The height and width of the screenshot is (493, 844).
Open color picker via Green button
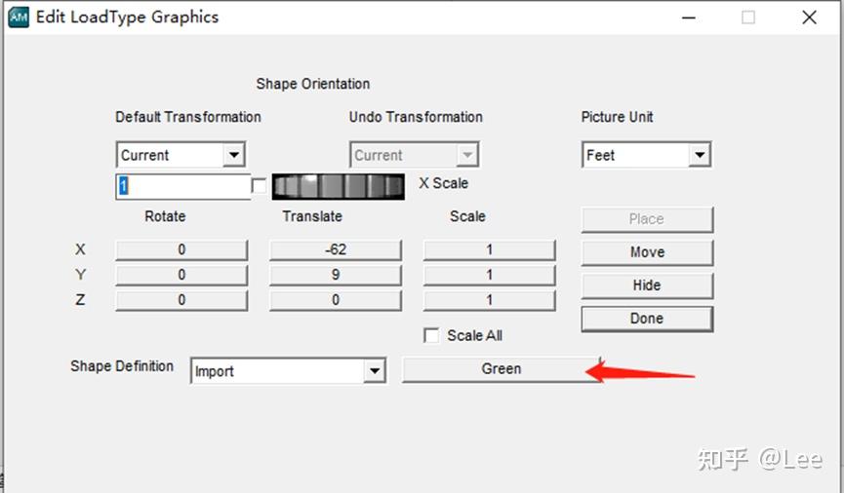502,369
